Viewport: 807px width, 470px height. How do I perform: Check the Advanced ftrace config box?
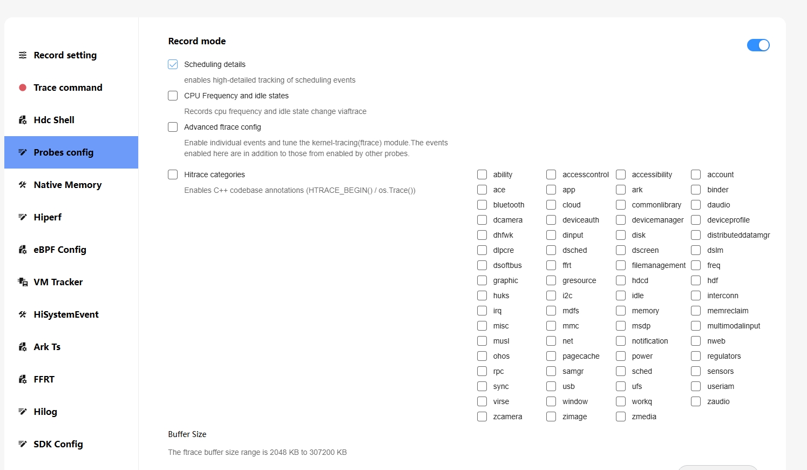(x=173, y=127)
